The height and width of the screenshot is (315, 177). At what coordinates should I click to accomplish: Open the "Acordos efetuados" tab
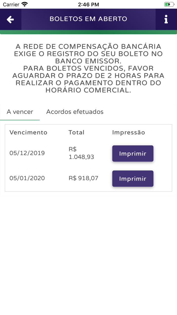tap(75, 112)
